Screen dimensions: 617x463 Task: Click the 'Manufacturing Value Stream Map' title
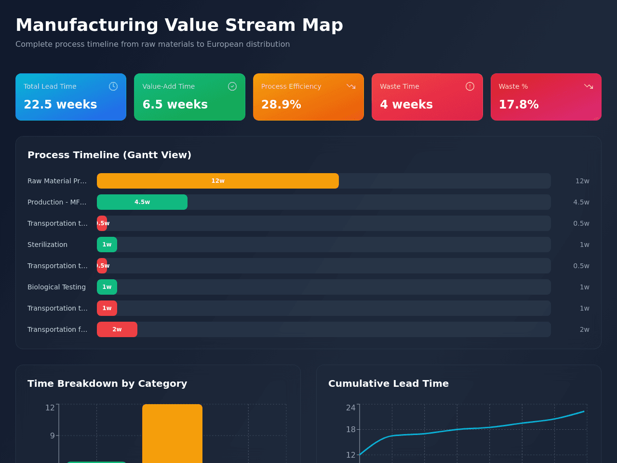point(179,25)
